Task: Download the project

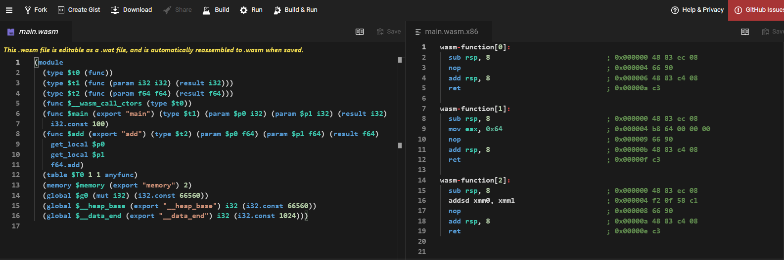Action: tap(131, 10)
